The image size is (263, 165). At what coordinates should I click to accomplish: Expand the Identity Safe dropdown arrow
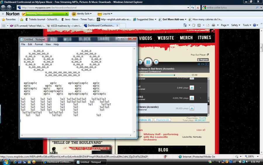pyautogui.click(x=91, y=14)
